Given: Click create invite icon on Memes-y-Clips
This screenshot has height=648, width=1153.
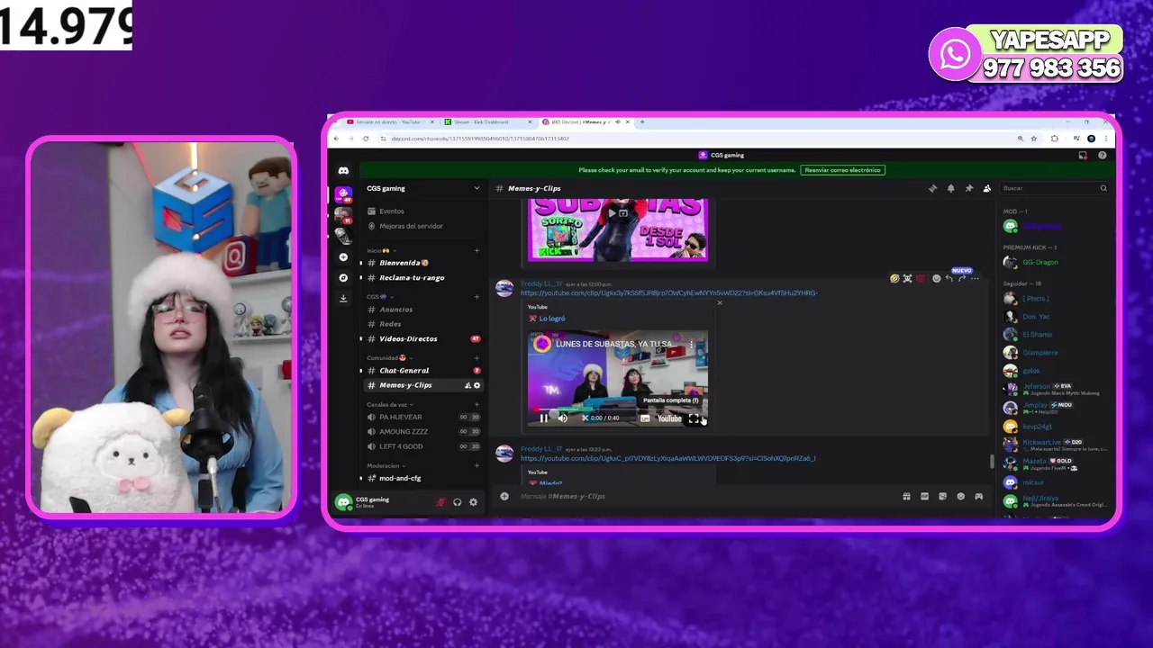Looking at the screenshot, I should [468, 385].
